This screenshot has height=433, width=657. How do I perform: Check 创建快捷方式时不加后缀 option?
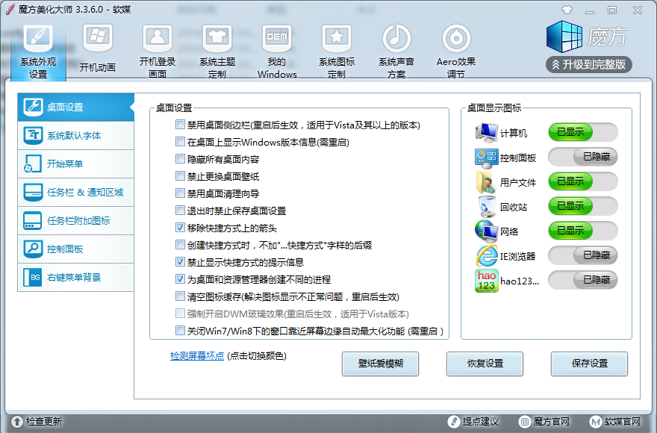180,245
